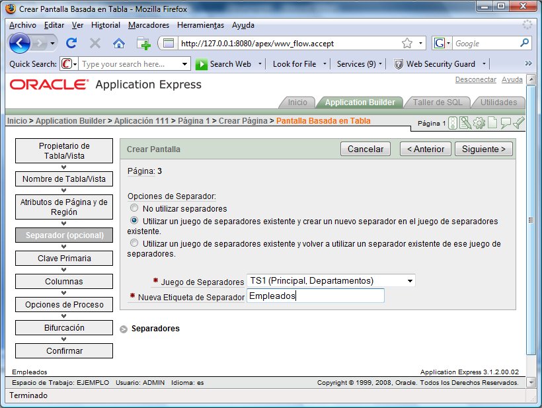
Task: Click the Ayuda link at top right
Action: pos(512,79)
